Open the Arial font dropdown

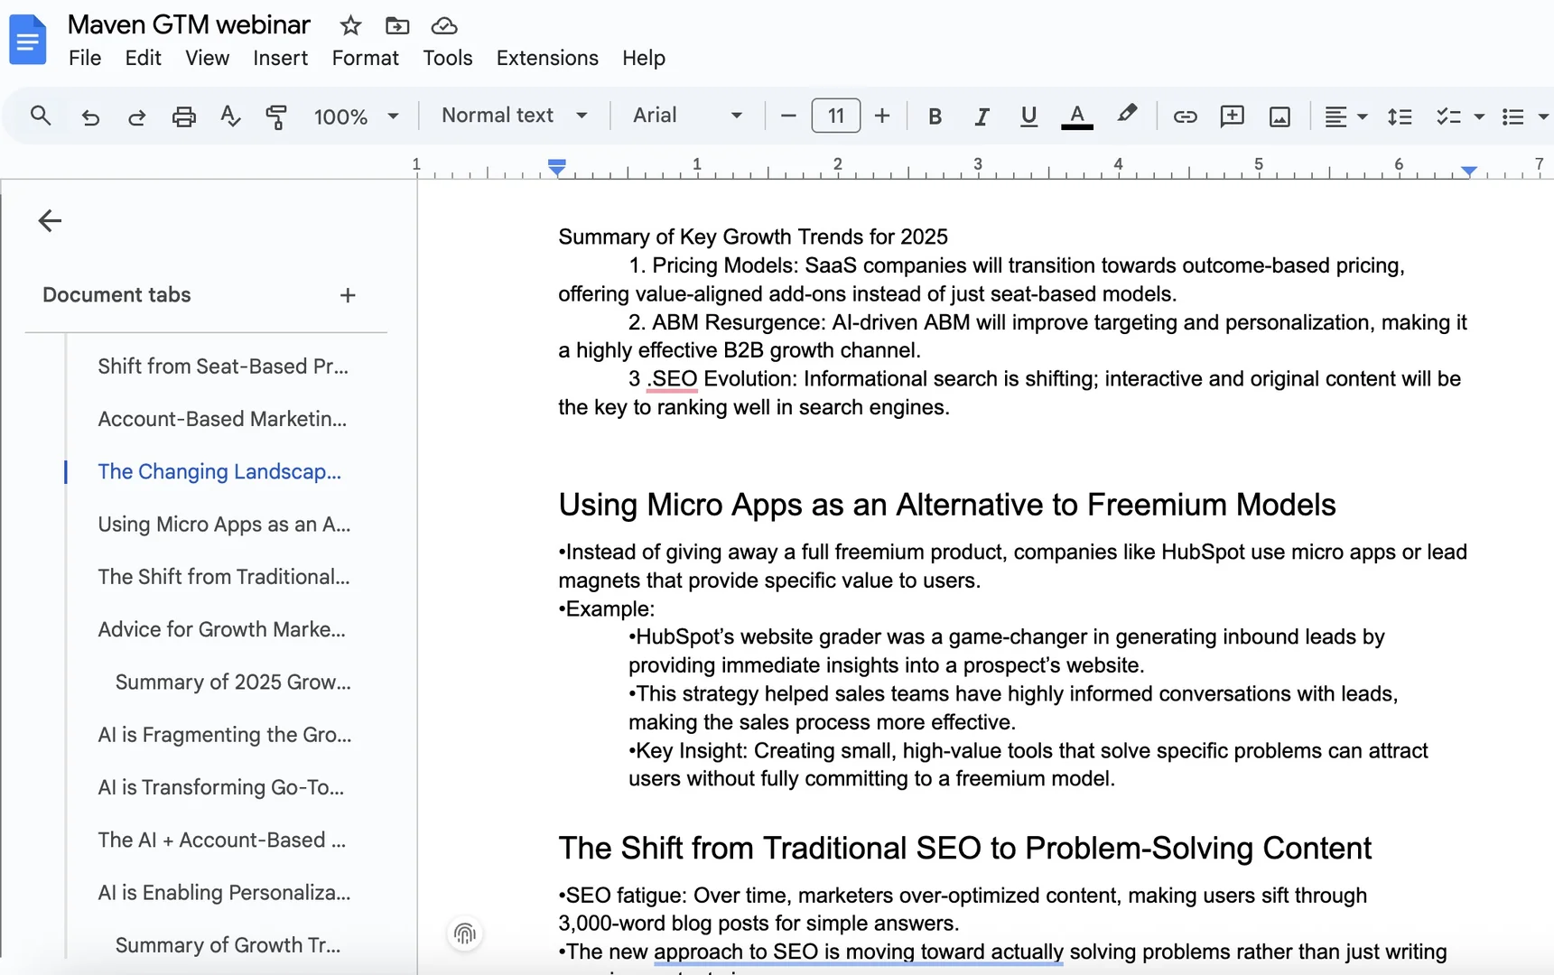click(687, 116)
